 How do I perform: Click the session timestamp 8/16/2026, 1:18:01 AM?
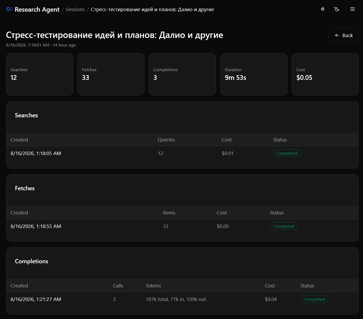coord(28,45)
